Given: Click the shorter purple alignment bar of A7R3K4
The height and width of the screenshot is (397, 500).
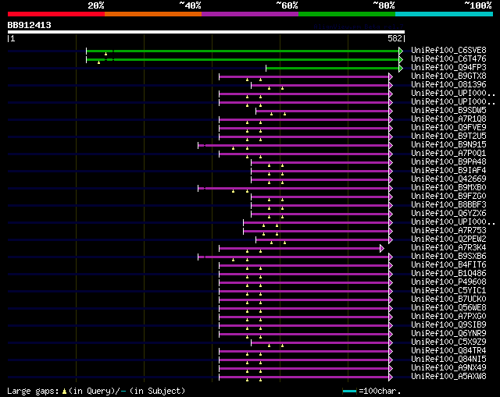Looking at the screenshot, I should click(300, 249).
